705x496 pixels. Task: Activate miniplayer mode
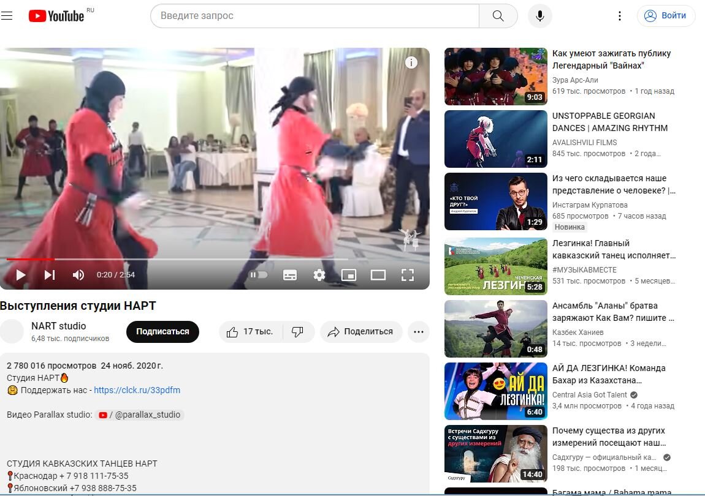349,274
